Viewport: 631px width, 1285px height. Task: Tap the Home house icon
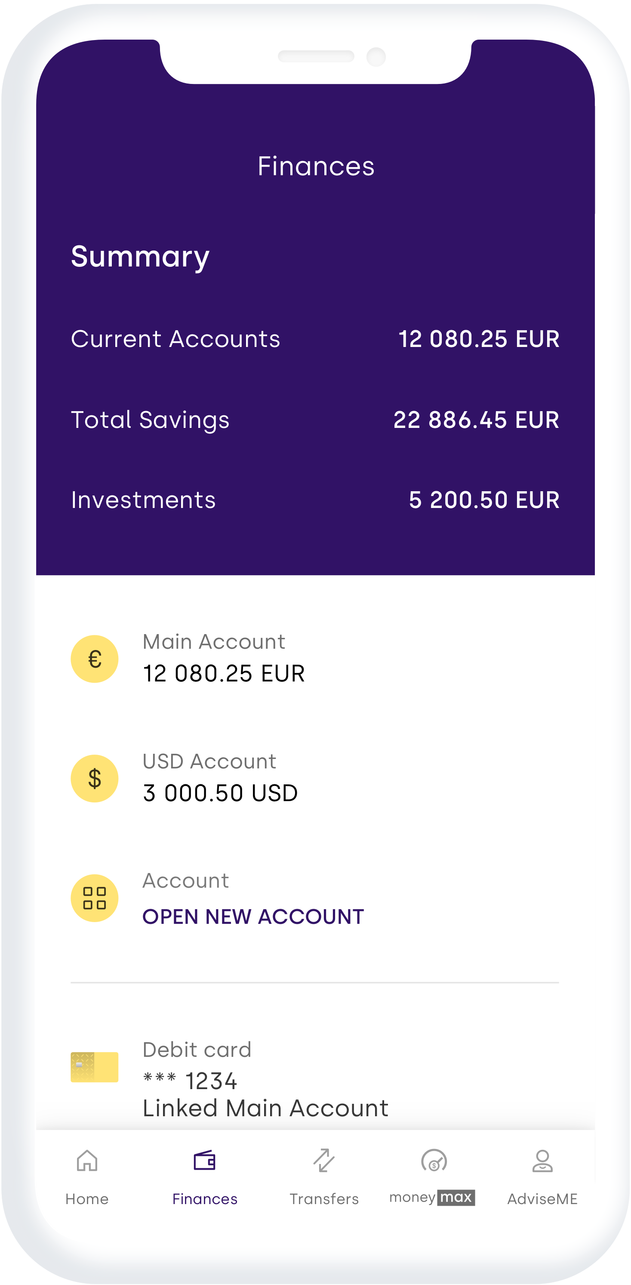tap(87, 1161)
